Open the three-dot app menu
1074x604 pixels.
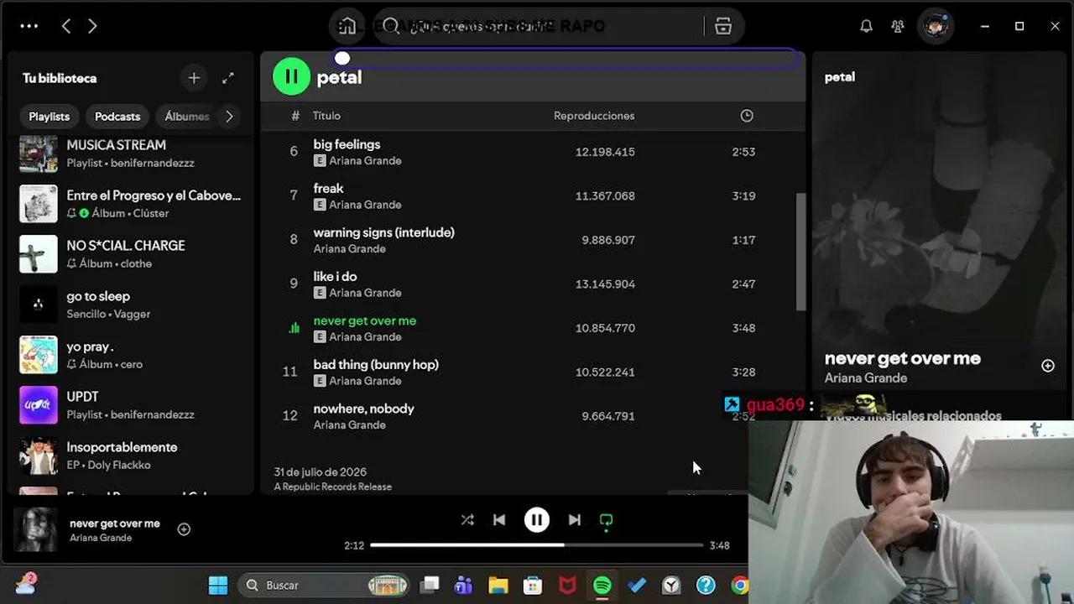(x=29, y=26)
